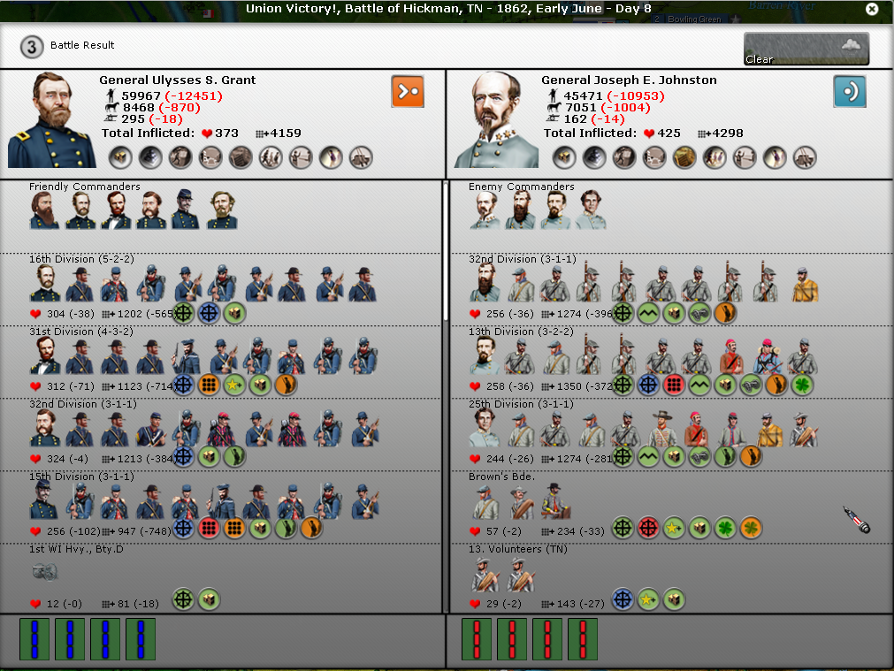
Task: Click the 1st WI Hvy. artillery cannon unit
Action: [x=44, y=573]
